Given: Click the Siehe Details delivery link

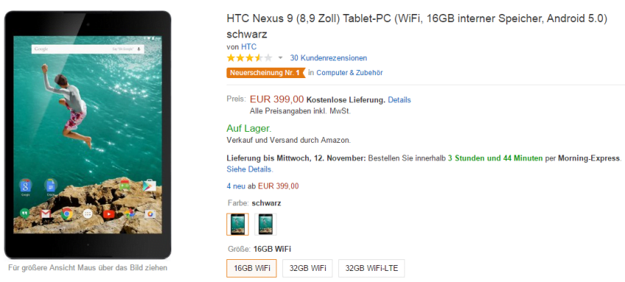Looking at the screenshot, I should tap(250, 169).
